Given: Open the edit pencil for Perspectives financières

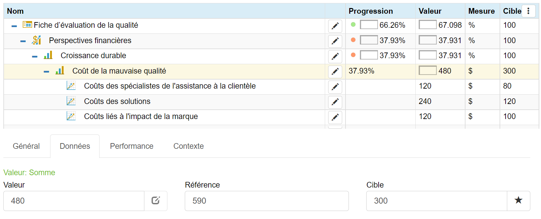Looking at the screenshot, I should click(x=335, y=41).
